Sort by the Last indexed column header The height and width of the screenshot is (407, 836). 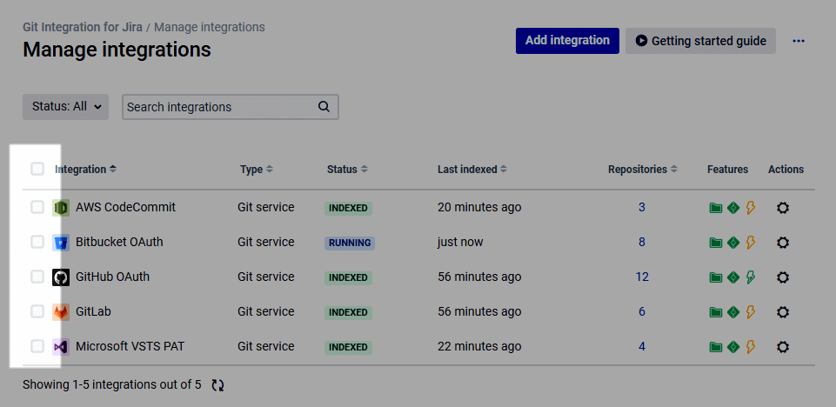click(472, 170)
